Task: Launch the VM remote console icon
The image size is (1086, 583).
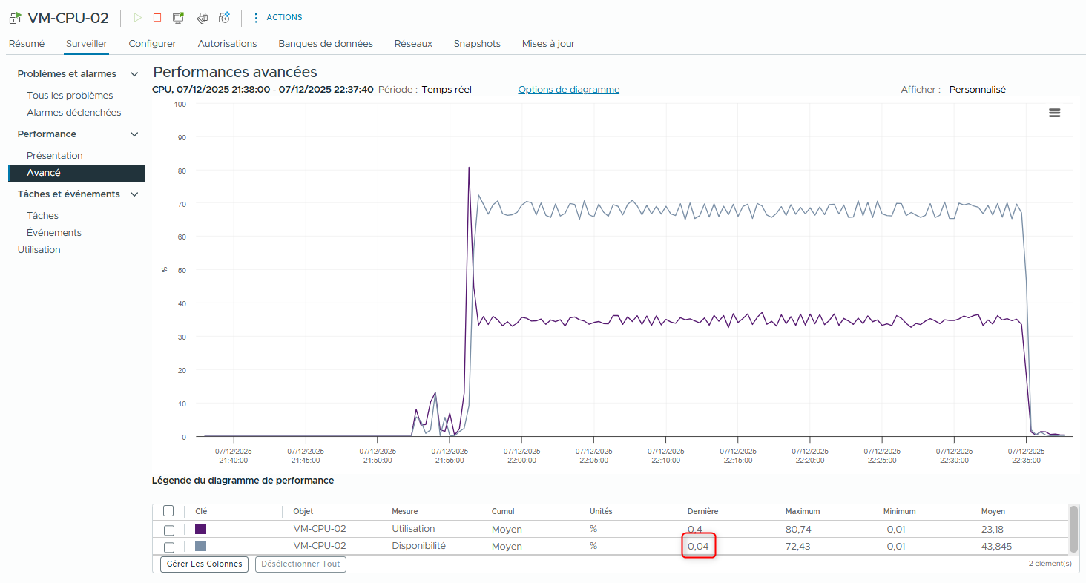Action: coord(178,18)
